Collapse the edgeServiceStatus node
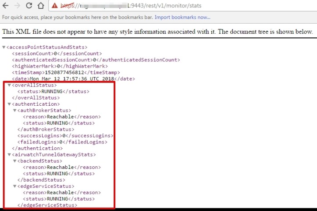Screen dimensions: 317x211 coord(14,186)
